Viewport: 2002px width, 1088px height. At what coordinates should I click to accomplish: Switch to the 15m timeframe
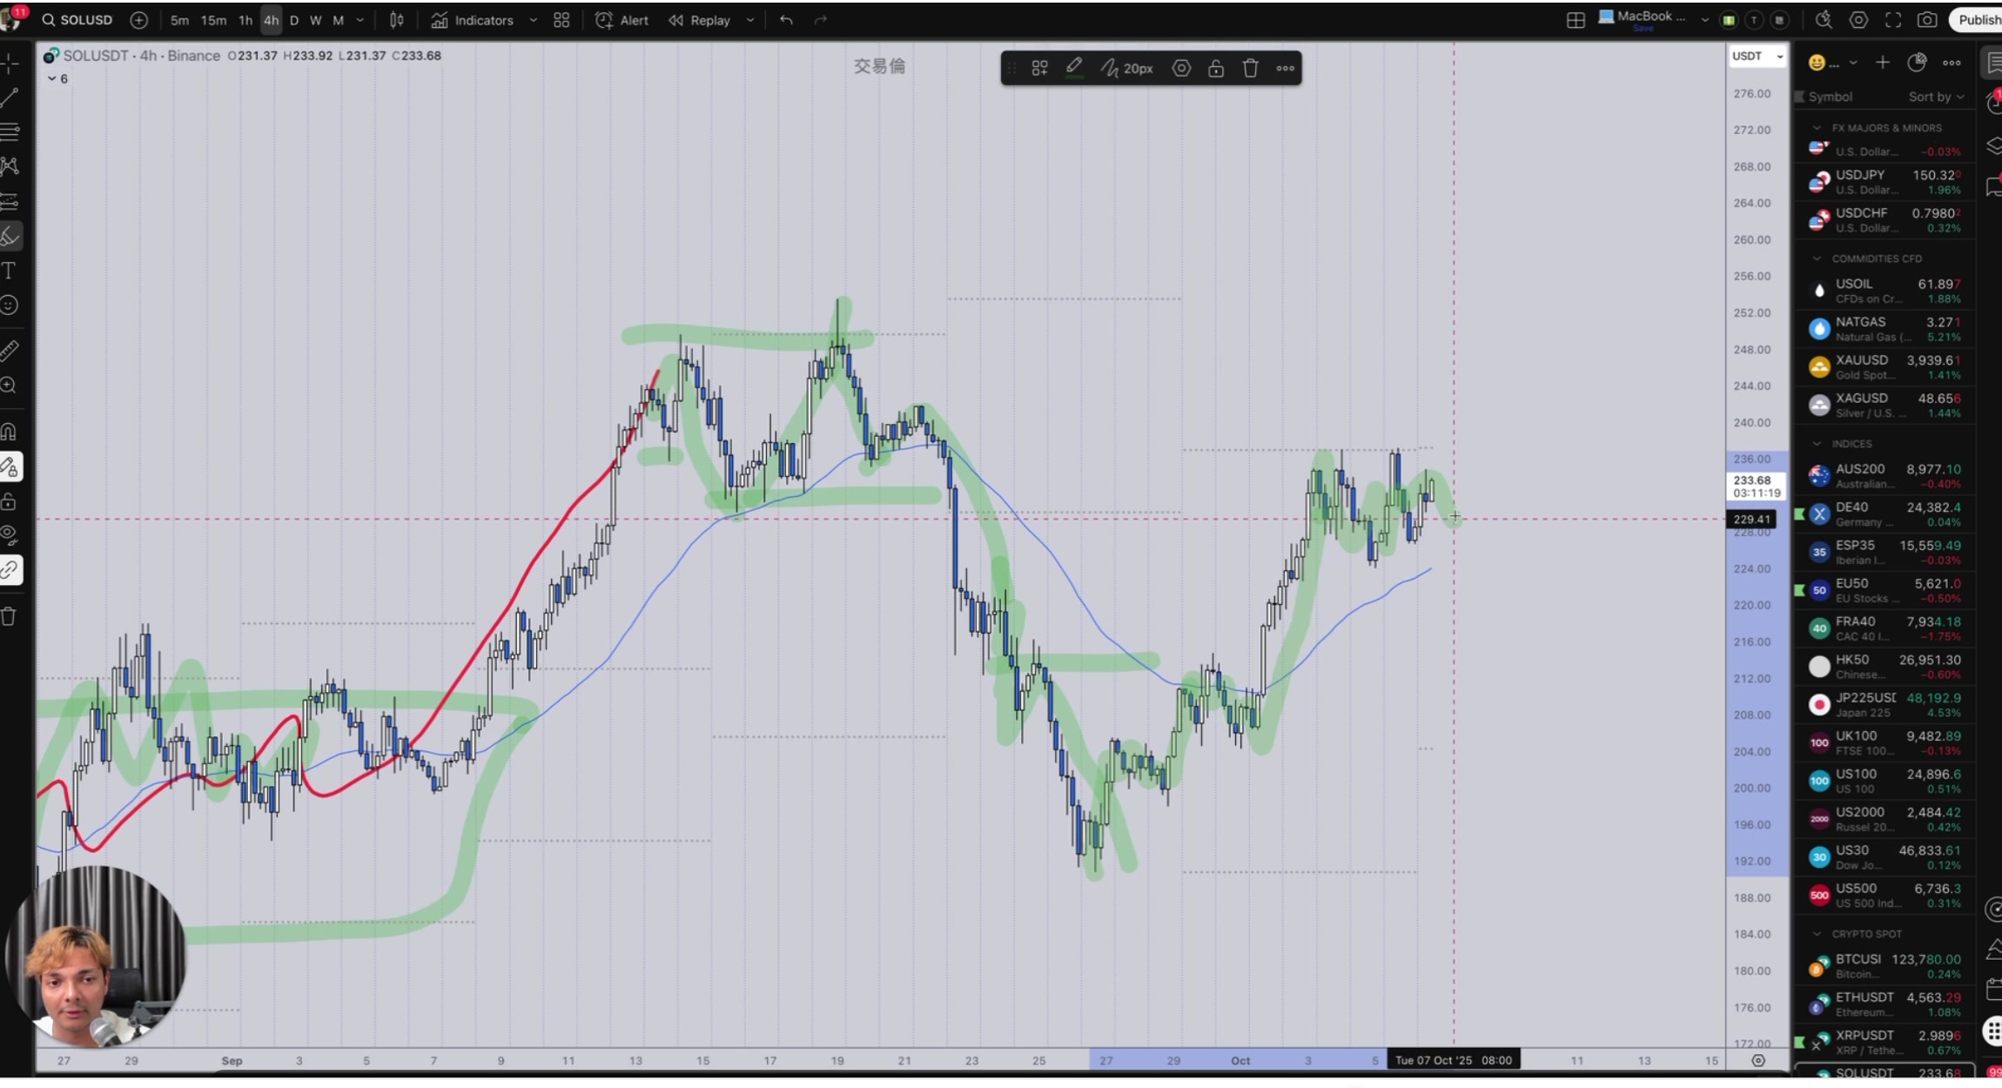click(x=213, y=20)
